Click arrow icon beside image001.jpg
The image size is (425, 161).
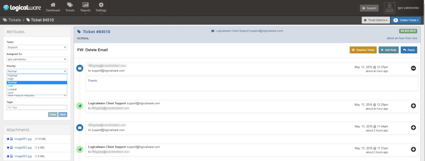(x=8, y=139)
